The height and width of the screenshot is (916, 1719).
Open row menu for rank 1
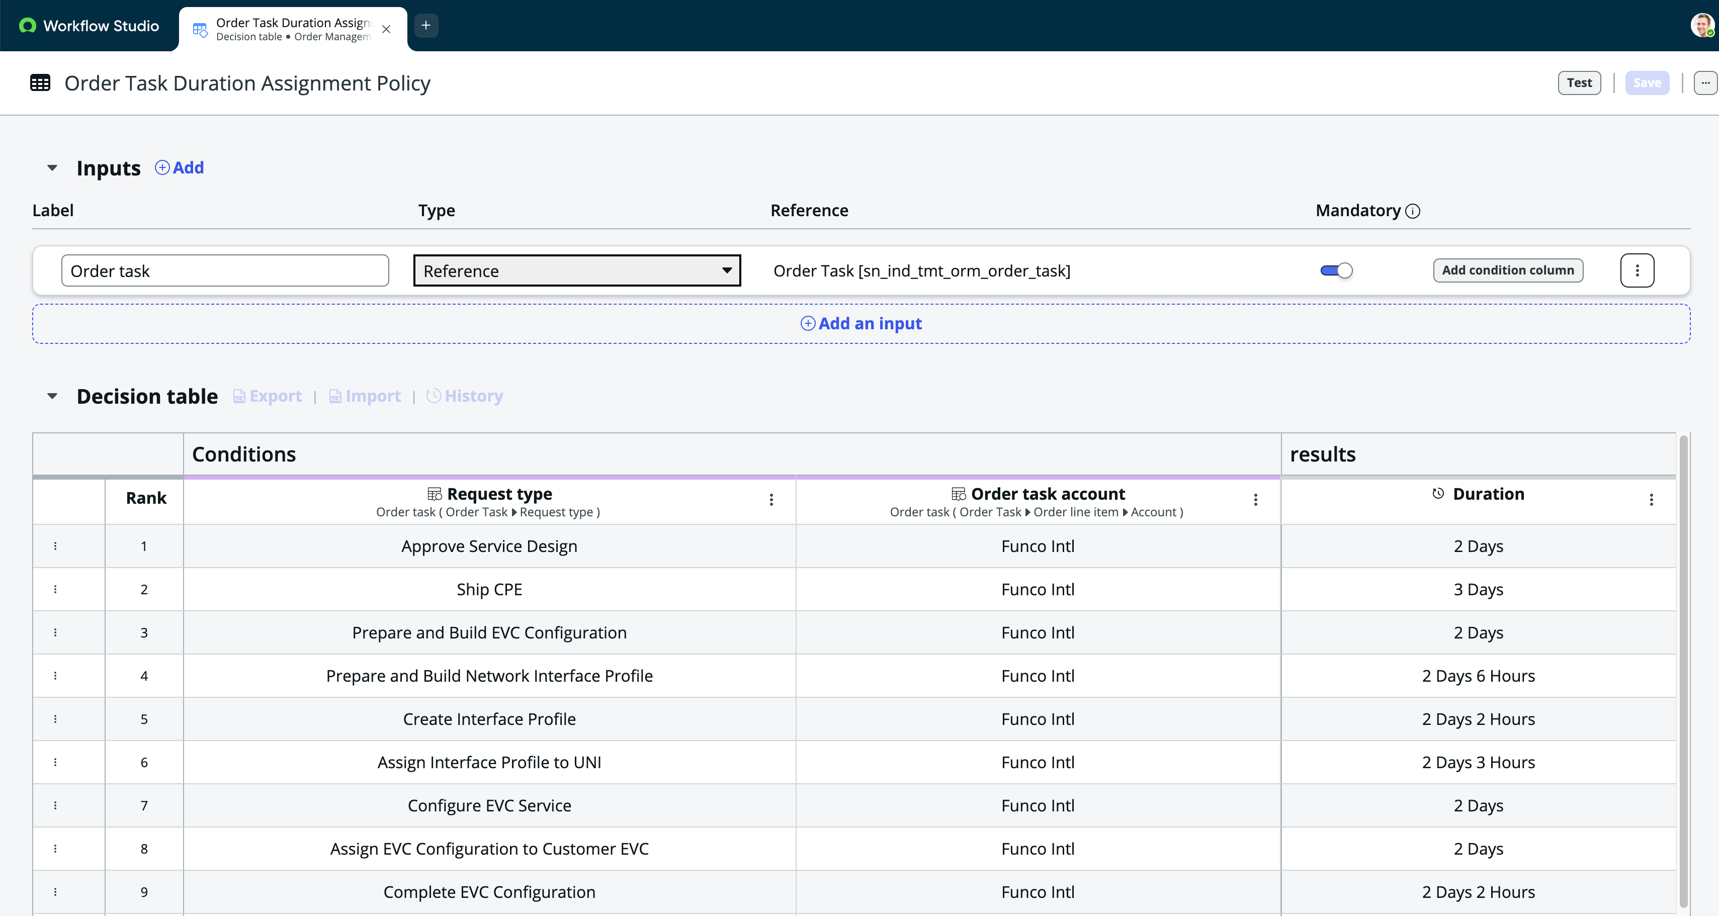tap(55, 546)
